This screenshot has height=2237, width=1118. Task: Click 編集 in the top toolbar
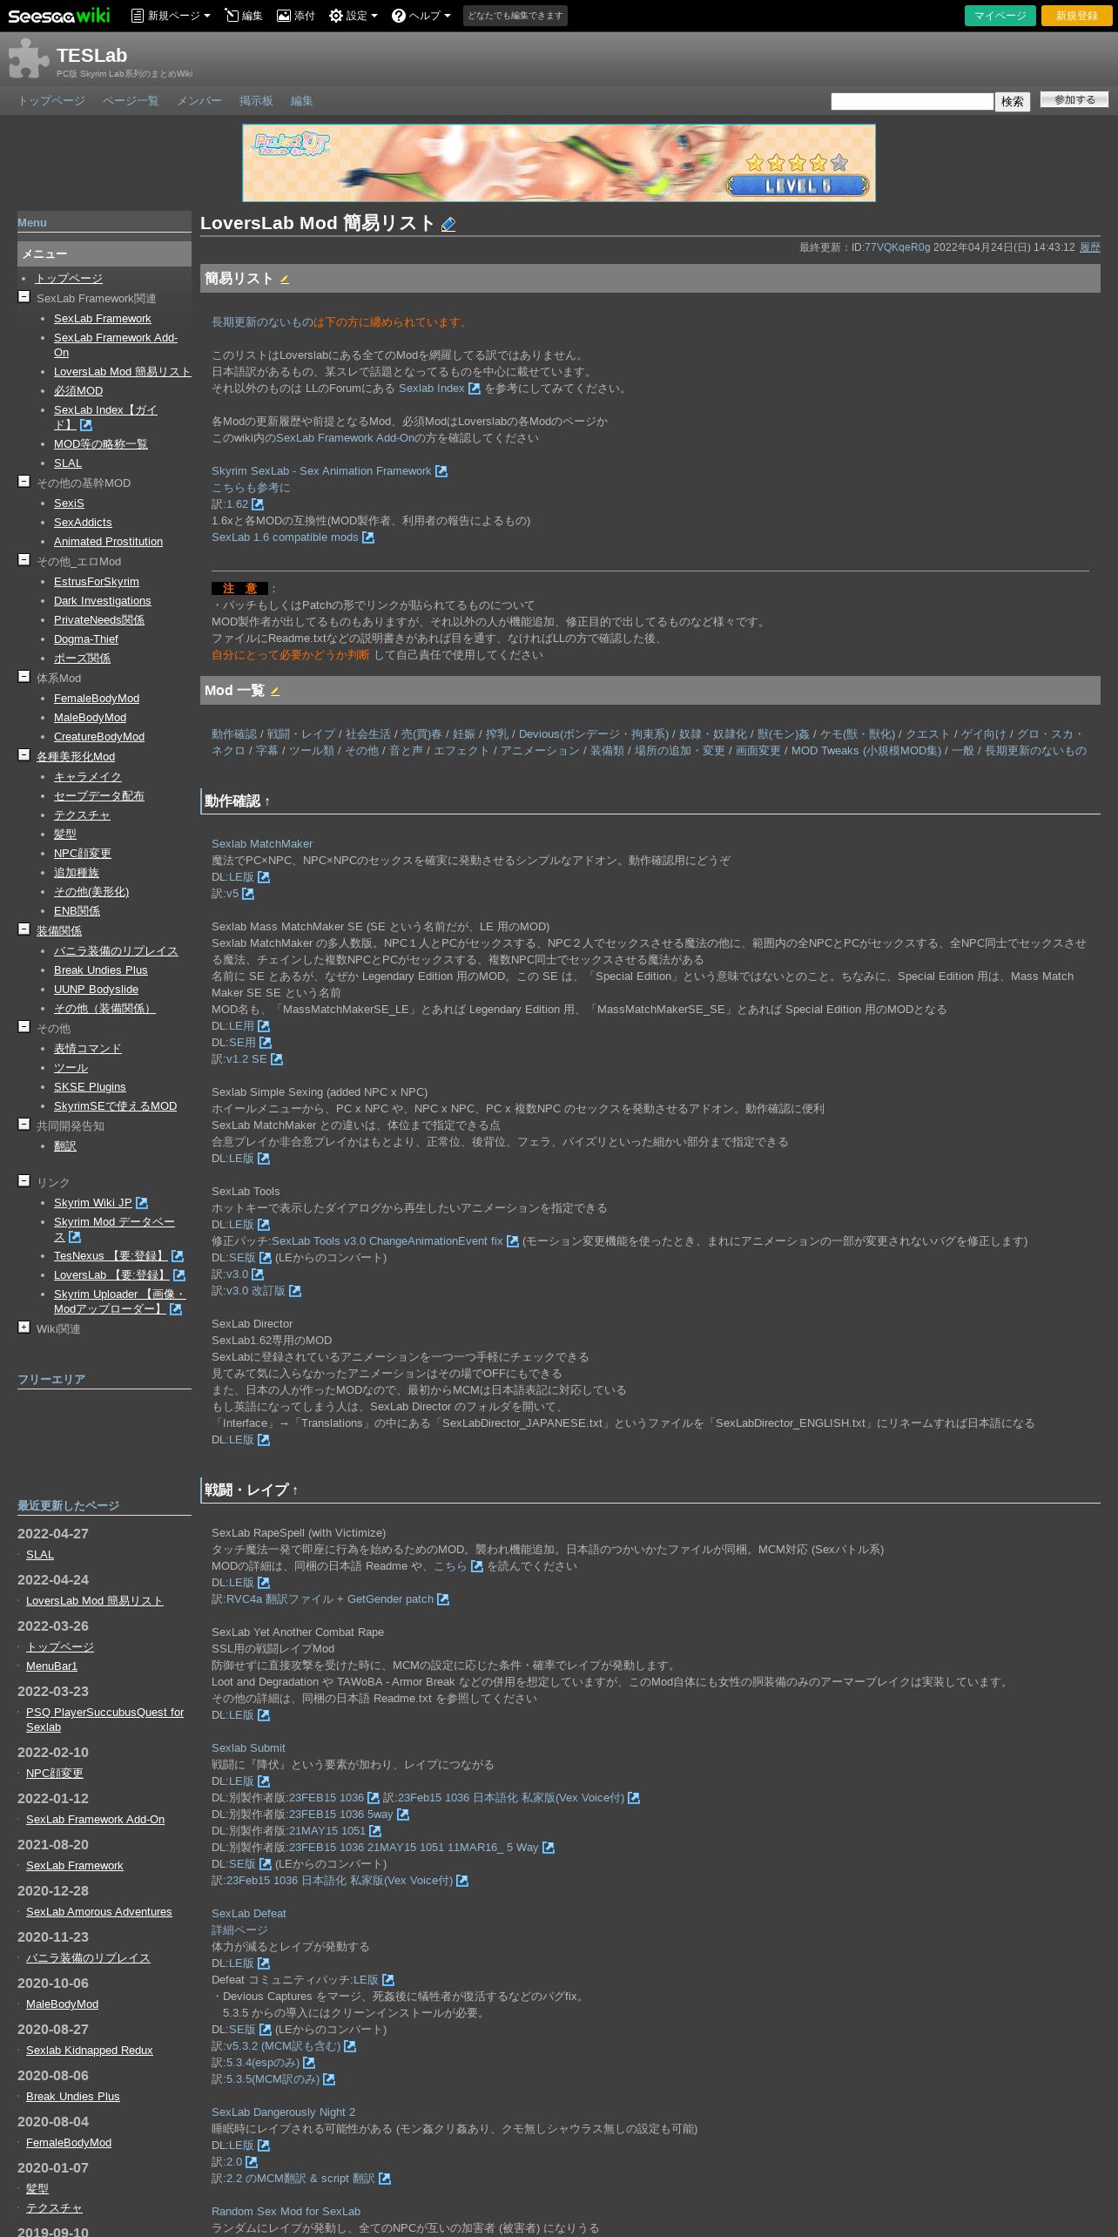point(244,16)
